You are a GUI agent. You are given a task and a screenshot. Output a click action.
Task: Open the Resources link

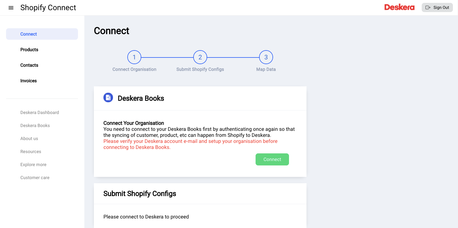[31, 151]
